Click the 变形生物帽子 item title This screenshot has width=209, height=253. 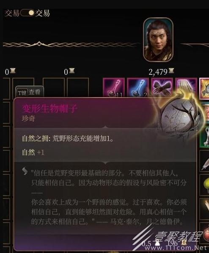coord(49,108)
